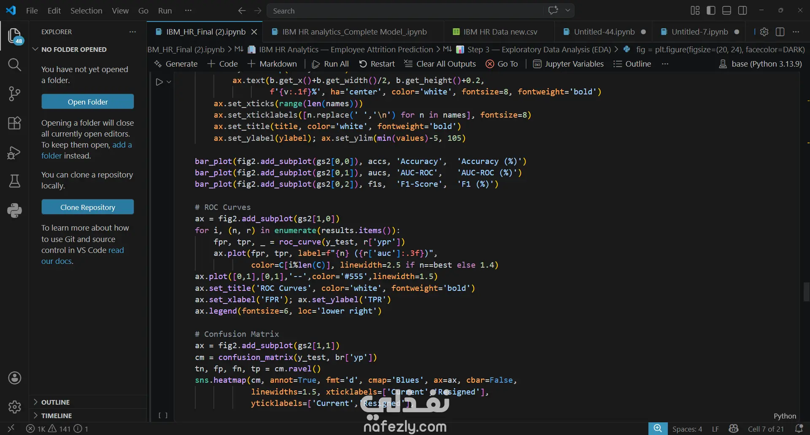The width and height of the screenshot is (810, 435).
Task: Click the notebook Outline button
Action: pos(632,64)
